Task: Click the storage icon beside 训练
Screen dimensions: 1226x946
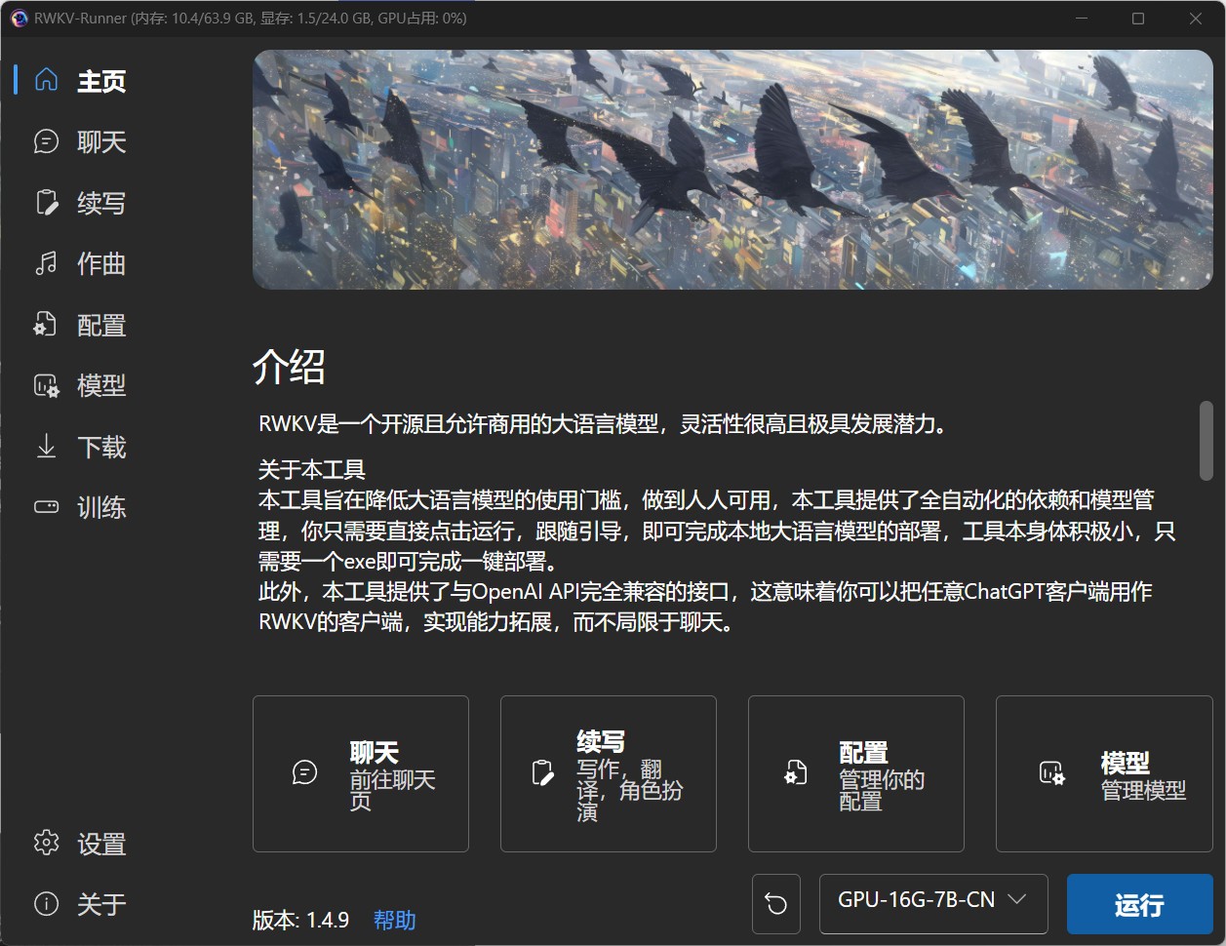Action: click(47, 507)
